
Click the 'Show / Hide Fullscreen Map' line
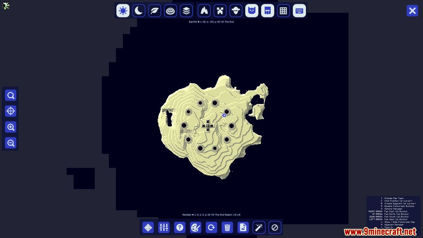[x=400, y=222]
